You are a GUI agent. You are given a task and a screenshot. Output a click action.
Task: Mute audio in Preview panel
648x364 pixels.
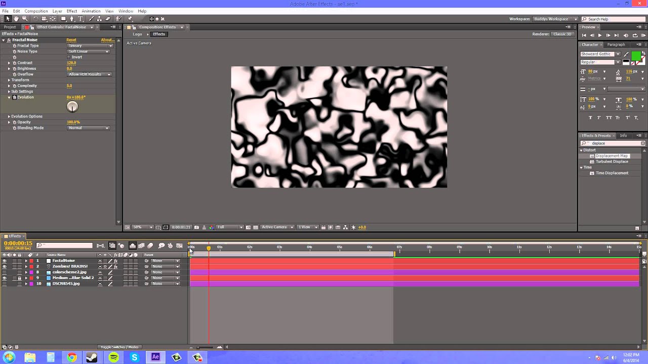(626, 35)
